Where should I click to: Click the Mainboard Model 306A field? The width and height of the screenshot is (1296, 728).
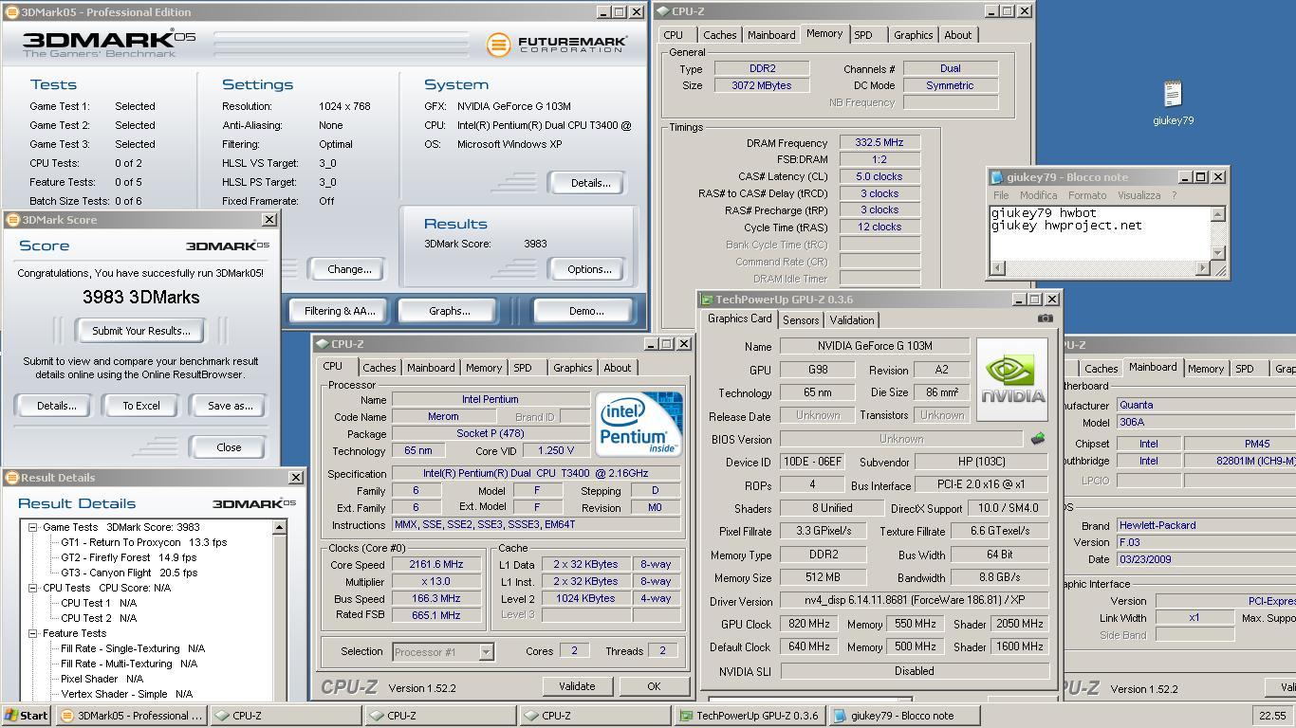tap(1205, 423)
